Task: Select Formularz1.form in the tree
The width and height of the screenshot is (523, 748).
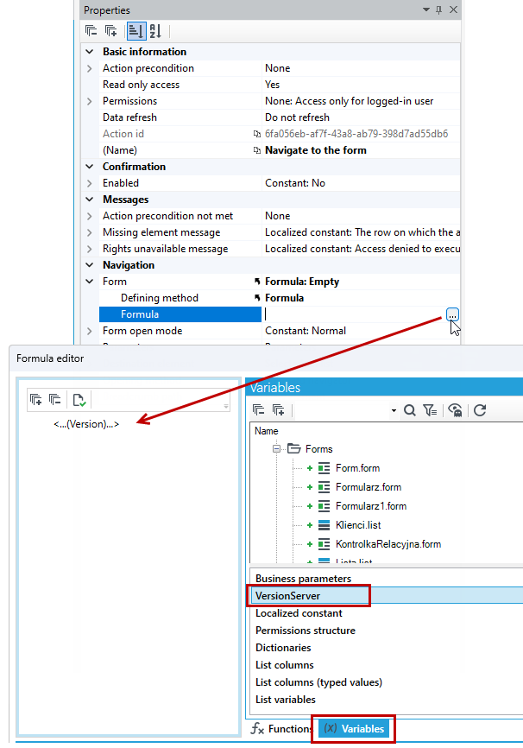Action: coord(371,506)
